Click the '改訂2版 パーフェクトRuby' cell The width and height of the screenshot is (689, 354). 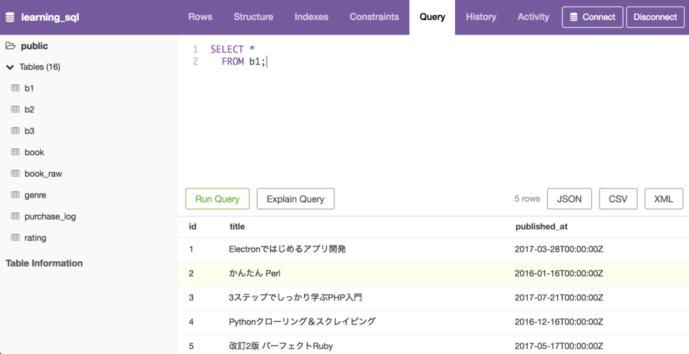coord(281,346)
